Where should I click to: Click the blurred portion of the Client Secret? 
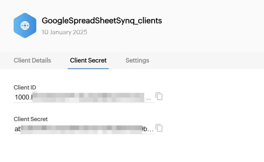[x=82, y=129]
